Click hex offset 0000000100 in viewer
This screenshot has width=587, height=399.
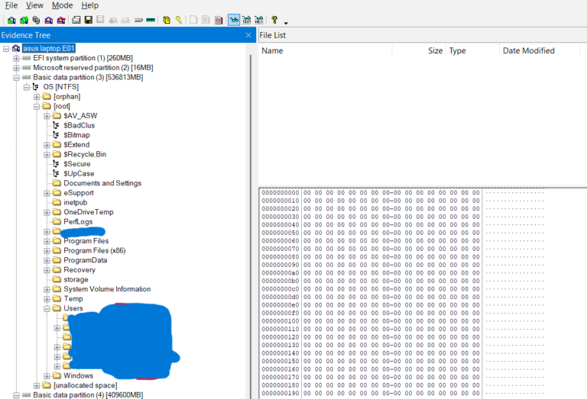[x=281, y=321]
